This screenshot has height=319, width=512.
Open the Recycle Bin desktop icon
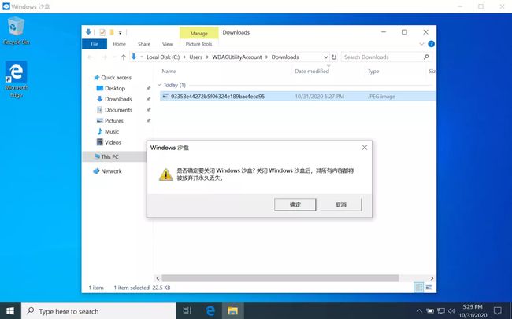(16, 31)
